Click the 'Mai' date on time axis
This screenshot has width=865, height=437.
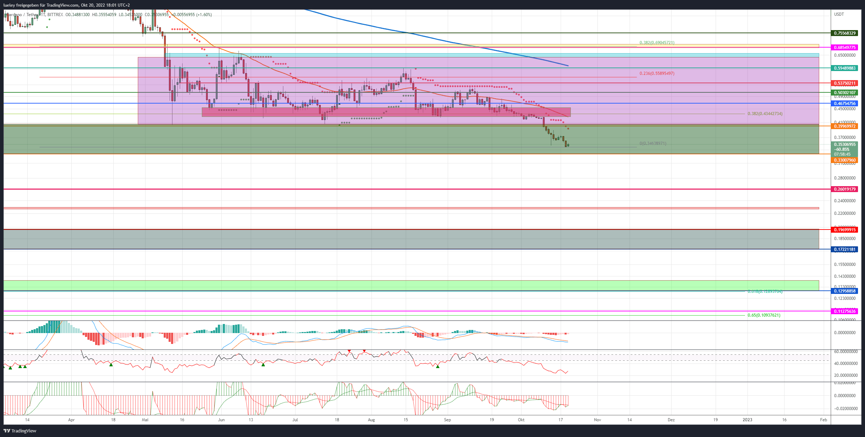[145, 420]
